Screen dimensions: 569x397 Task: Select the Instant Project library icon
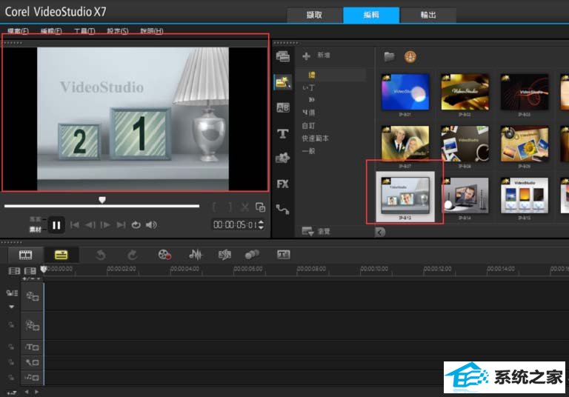[283, 82]
